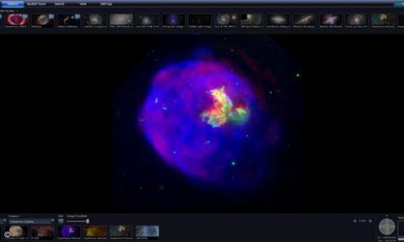Click the Image Crossfade slider
This screenshot has height=242, width=404.
78,221
